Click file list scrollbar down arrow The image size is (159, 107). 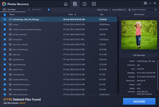(x=118, y=94)
